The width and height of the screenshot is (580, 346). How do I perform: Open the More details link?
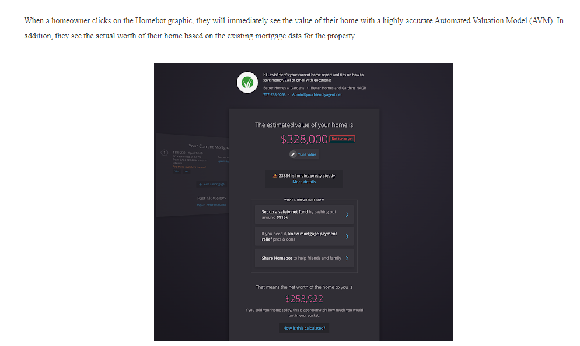click(x=304, y=182)
